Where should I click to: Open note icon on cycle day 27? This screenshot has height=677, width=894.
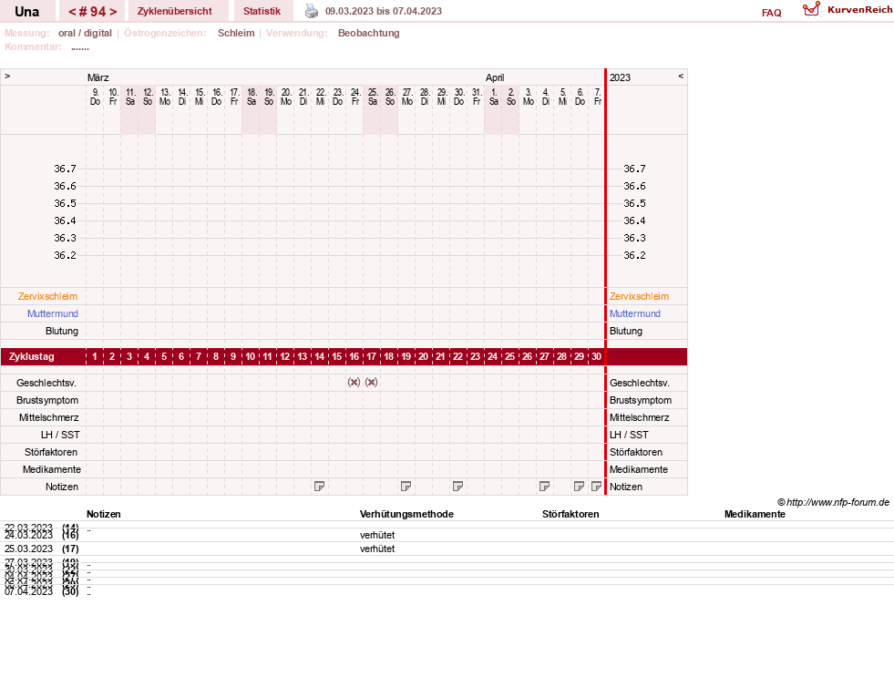pos(544,486)
